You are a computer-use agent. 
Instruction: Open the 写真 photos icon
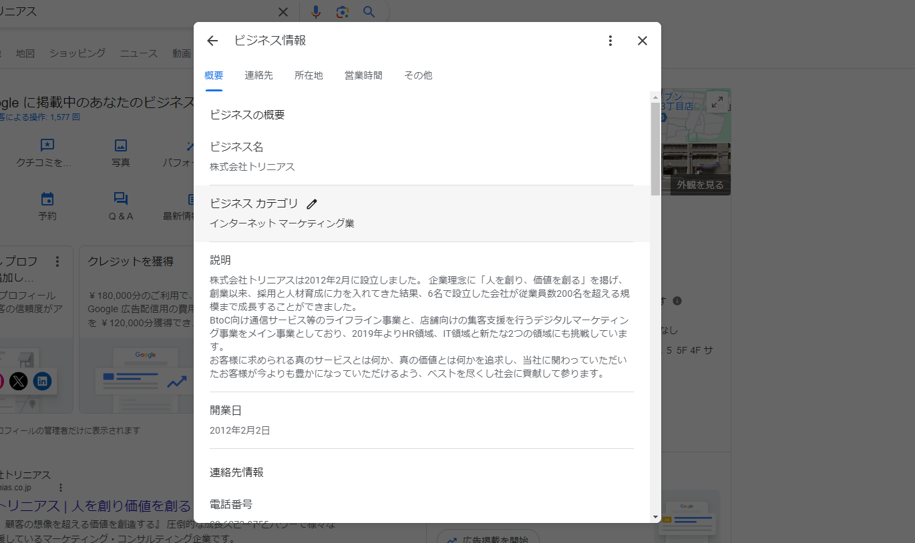pos(121,145)
